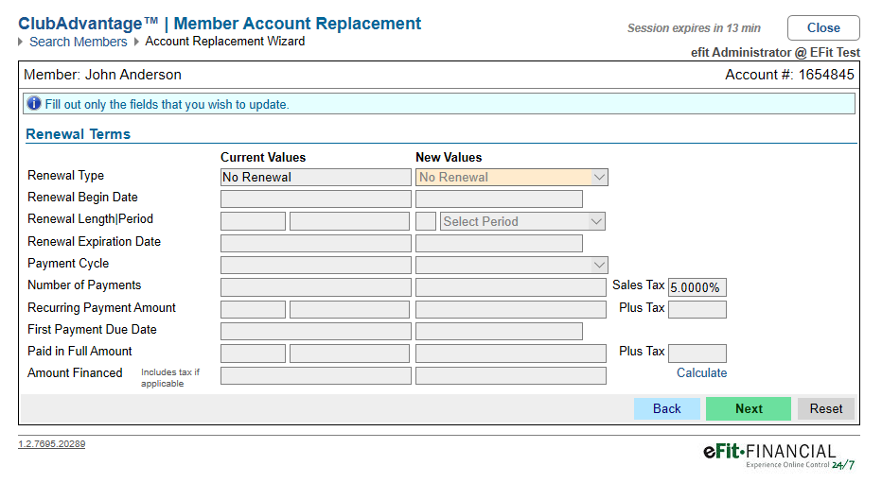Open the Select Period dropdown
Viewport: 882px width, 483px height.
pyautogui.click(x=522, y=221)
